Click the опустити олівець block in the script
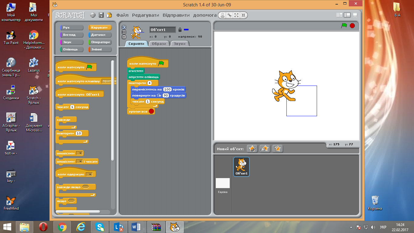 pyautogui.click(x=144, y=77)
